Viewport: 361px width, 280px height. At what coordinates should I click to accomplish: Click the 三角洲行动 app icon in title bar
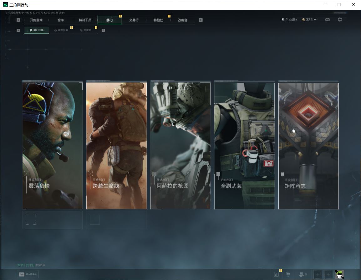tap(5, 5)
